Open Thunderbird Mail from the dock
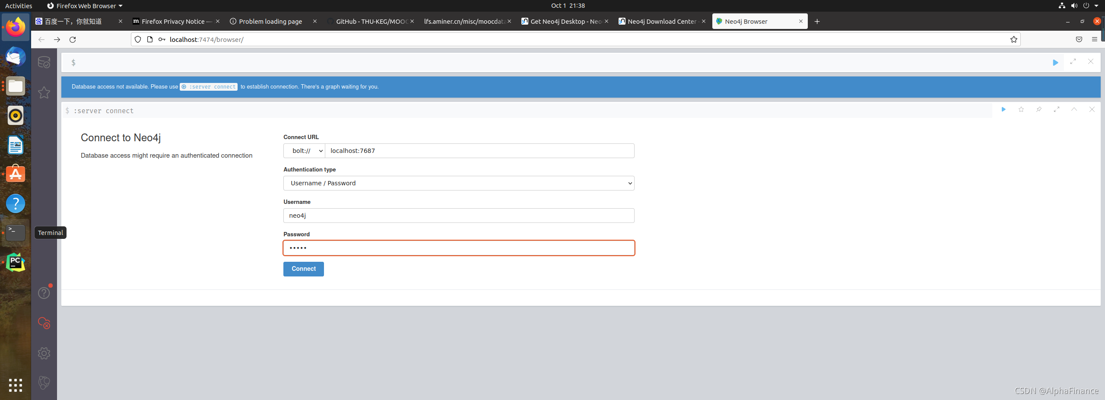1105x400 pixels. coord(16,57)
